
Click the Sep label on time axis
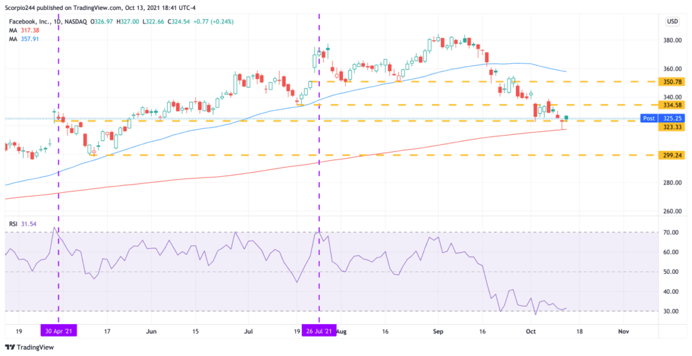coord(437,330)
